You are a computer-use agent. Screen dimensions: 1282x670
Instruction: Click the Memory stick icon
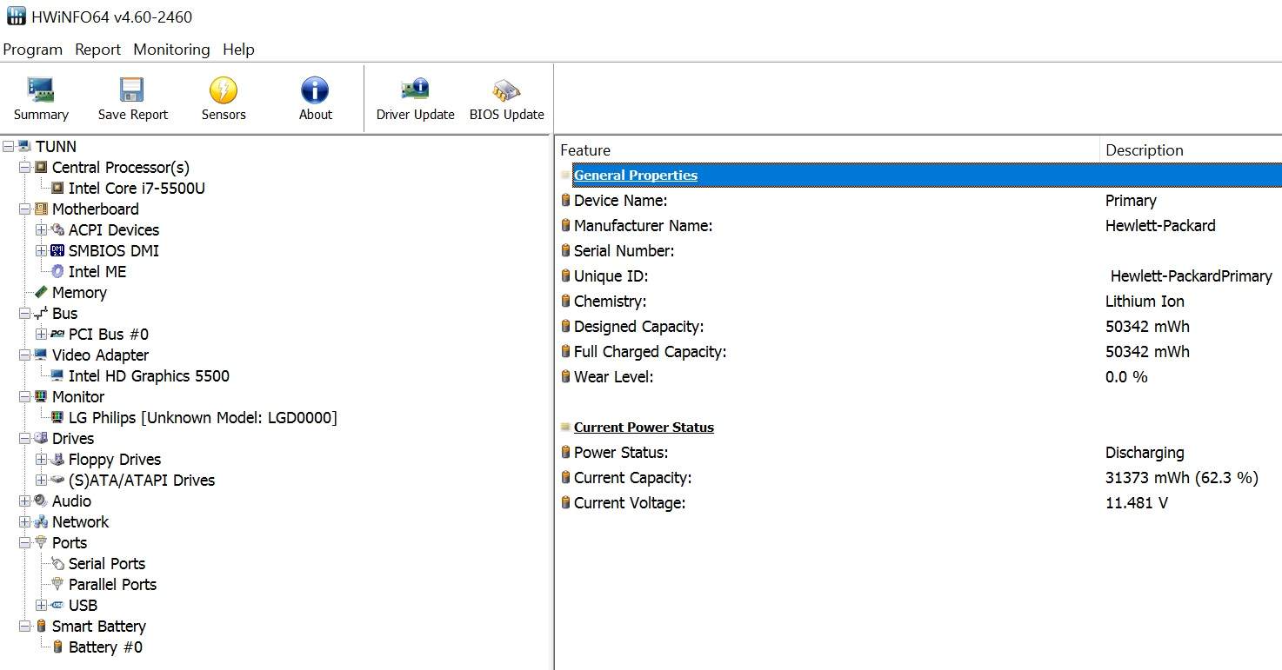(x=41, y=292)
